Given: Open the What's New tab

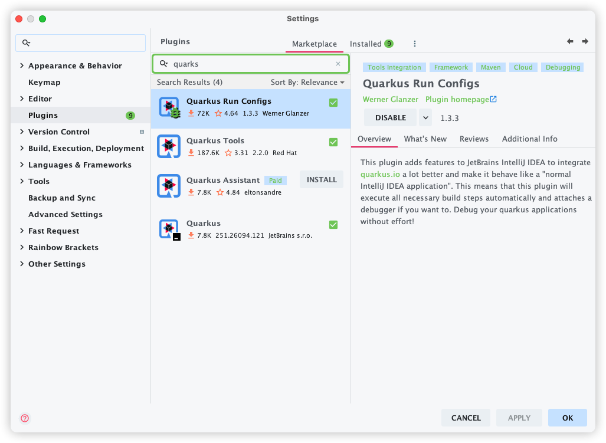Looking at the screenshot, I should pos(425,139).
